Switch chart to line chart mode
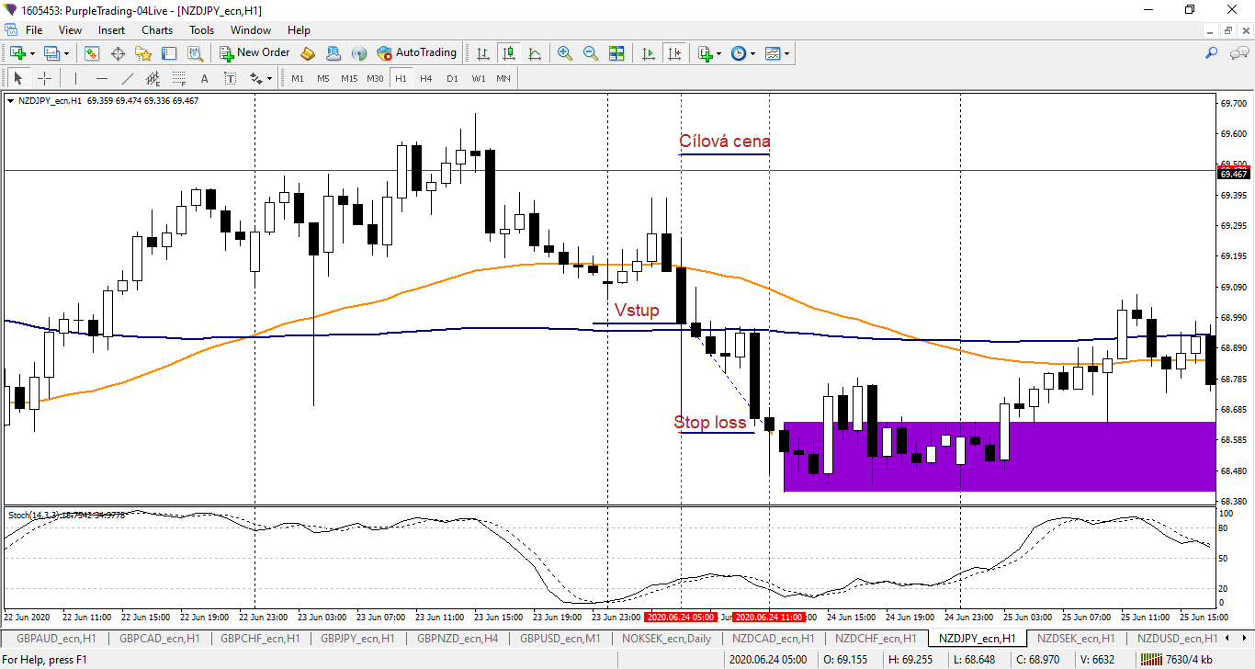Screen dimensions: 1255x669 535,53
